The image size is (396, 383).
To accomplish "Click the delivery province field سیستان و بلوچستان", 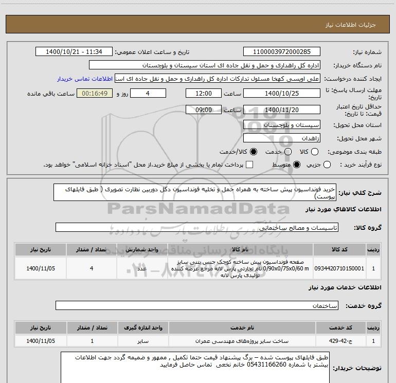I will click(282, 125).
